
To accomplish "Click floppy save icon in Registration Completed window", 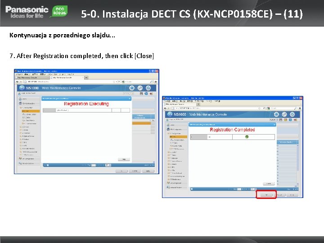I will coord(281,120).
